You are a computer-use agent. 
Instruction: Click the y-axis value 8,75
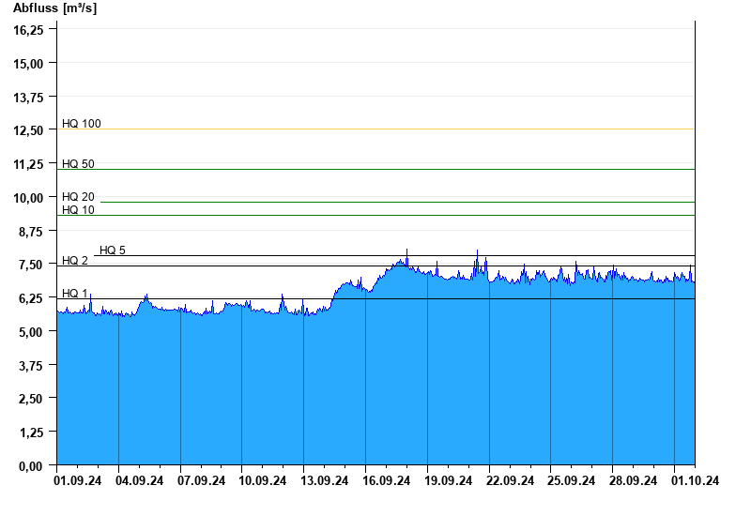[31, 232]
